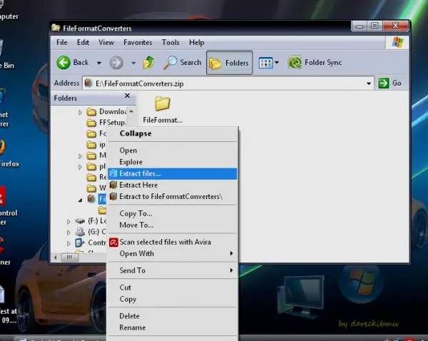The height and width of the screenshot is (341, 428).
Task: Click the zip archive icon in the tree
Action: pos(91,198)
